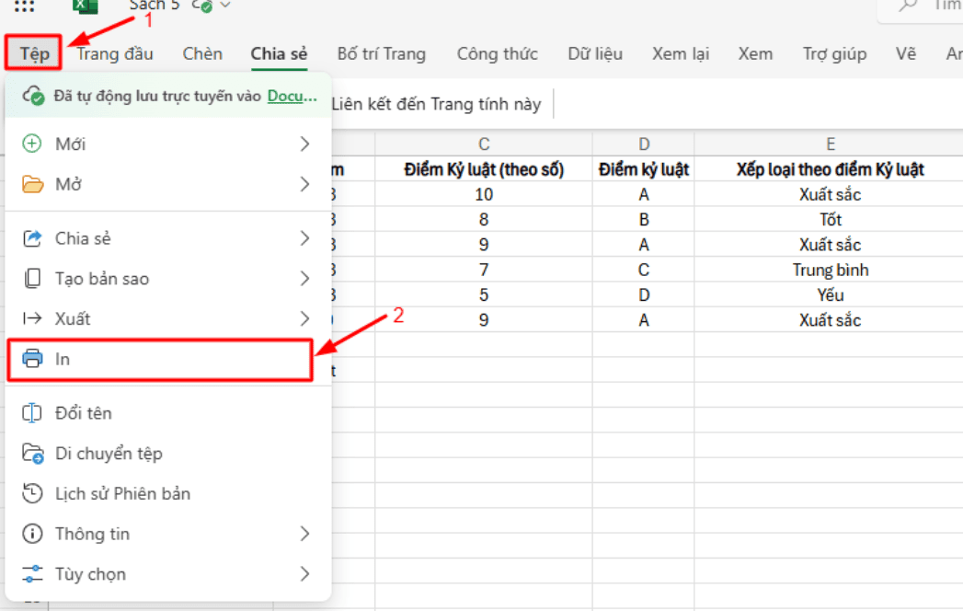Select the cell containing 5
The image size is (963, 611).
click(x=484, y=295)
